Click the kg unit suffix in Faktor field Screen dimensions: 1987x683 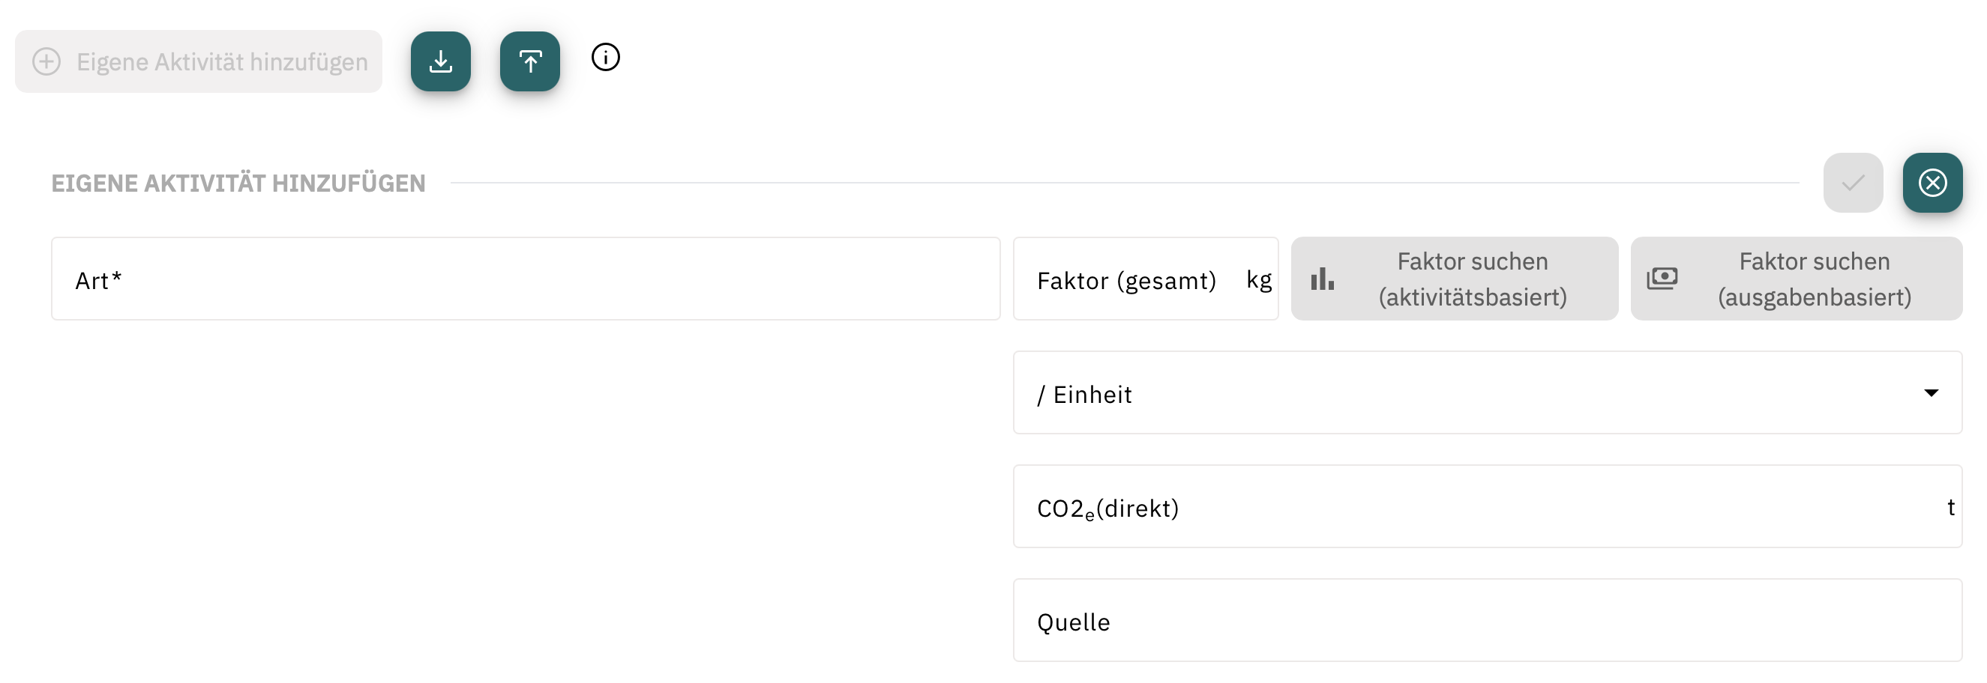(1259, 280)
